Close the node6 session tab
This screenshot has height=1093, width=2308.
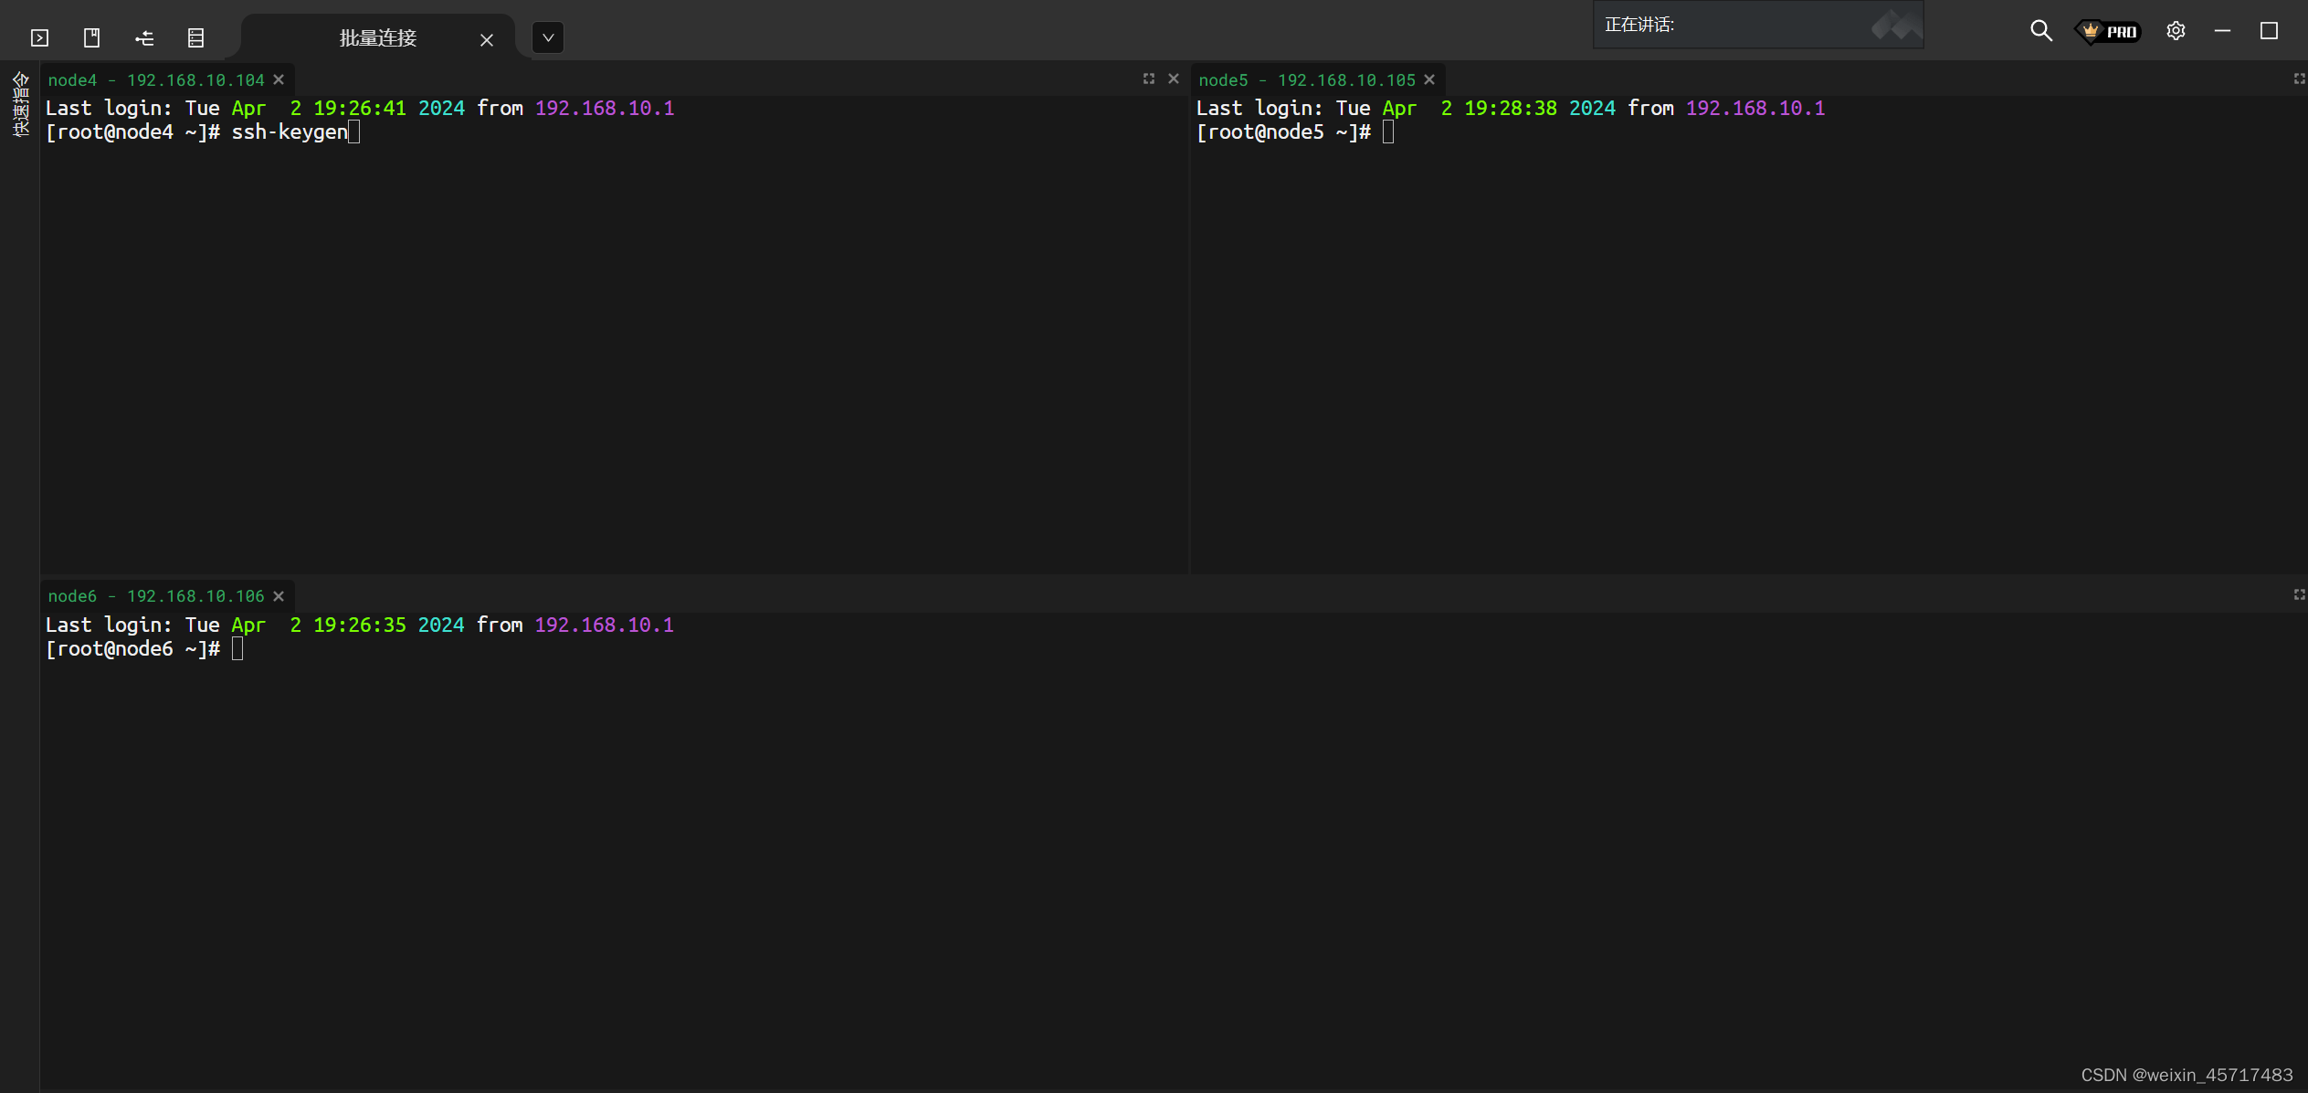[279, 596]
